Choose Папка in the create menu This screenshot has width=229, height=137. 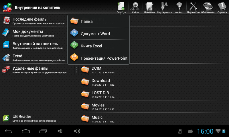98,21
